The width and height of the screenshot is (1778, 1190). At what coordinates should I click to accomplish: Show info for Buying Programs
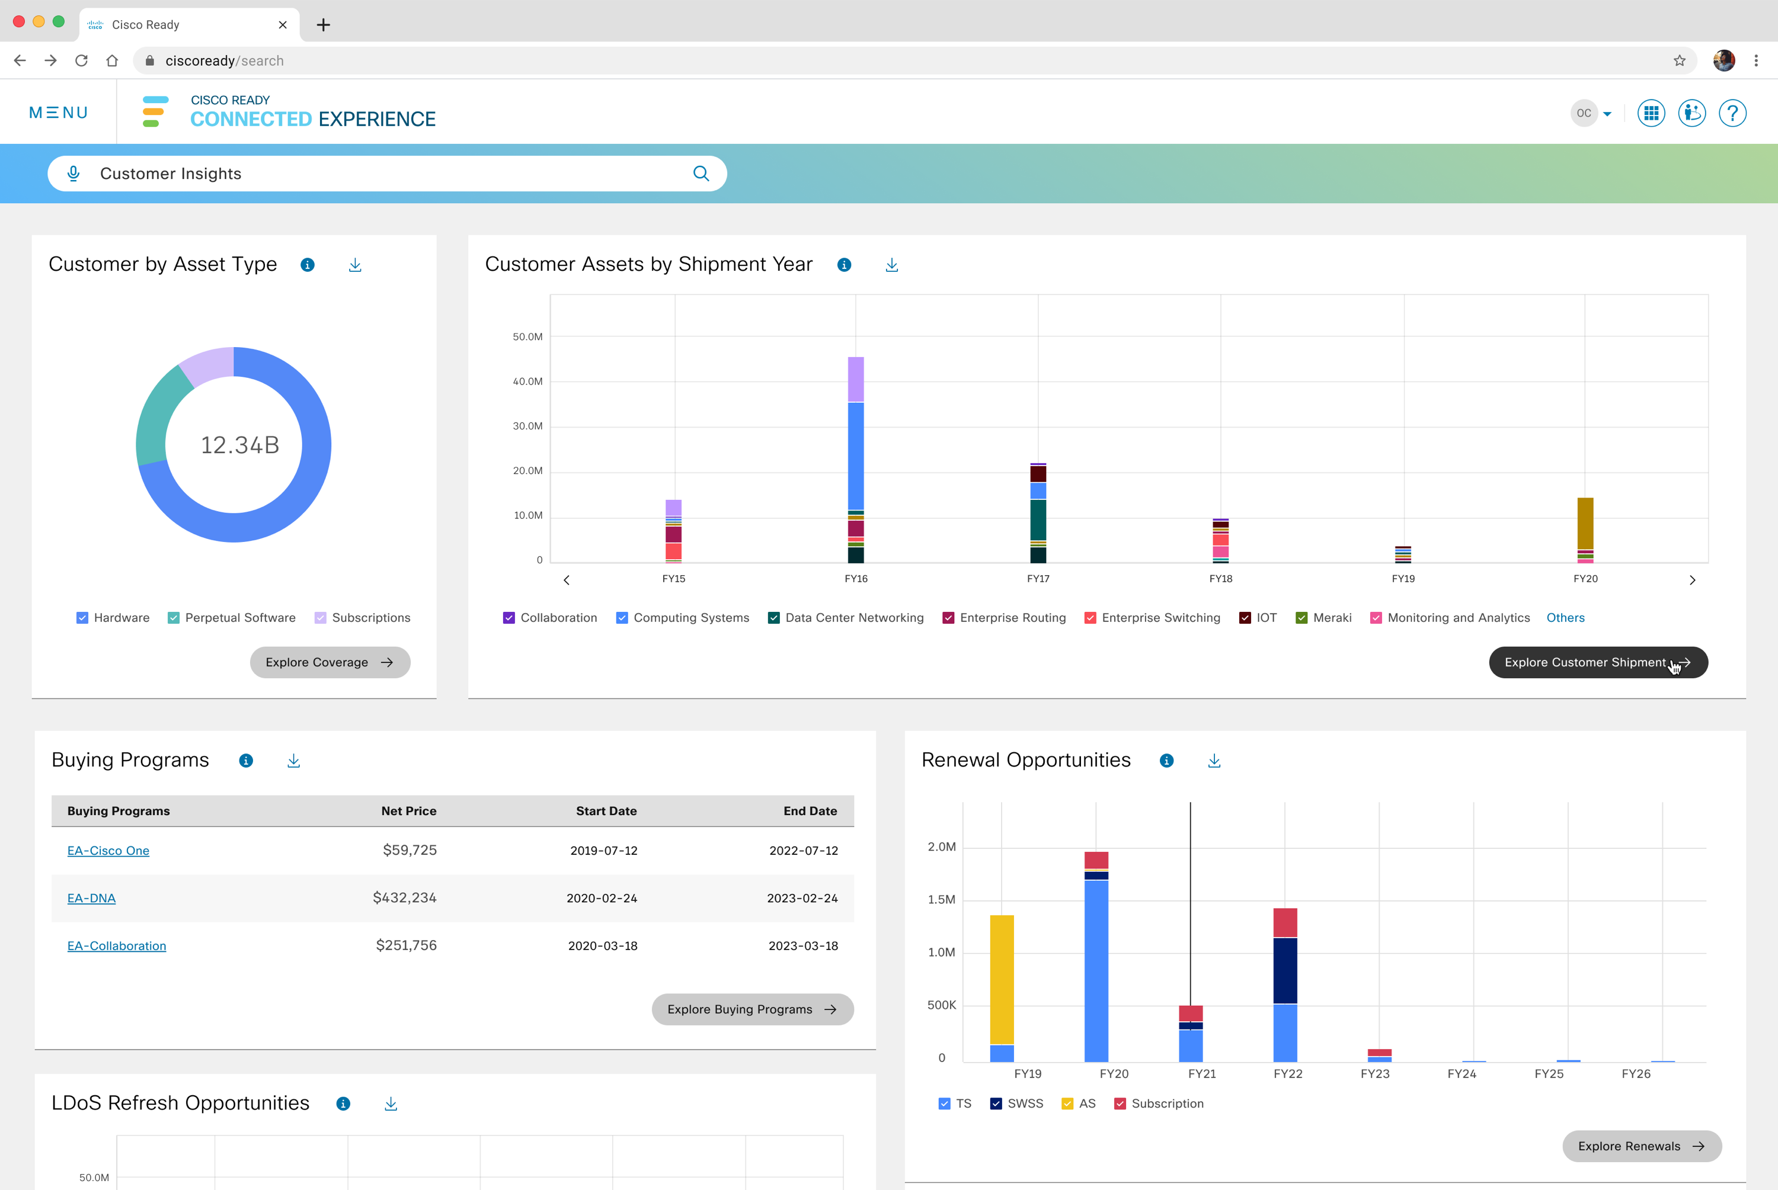[x=246, y=761]
